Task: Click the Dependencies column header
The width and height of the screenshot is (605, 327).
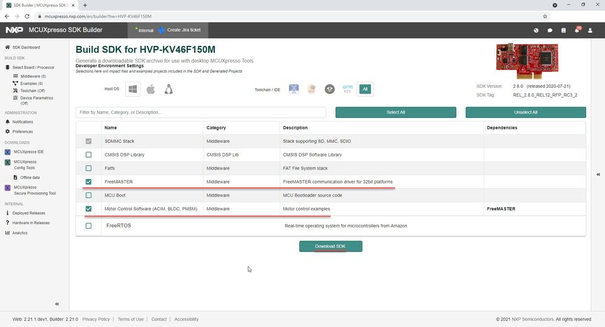Action: click(x=502, y=128)
